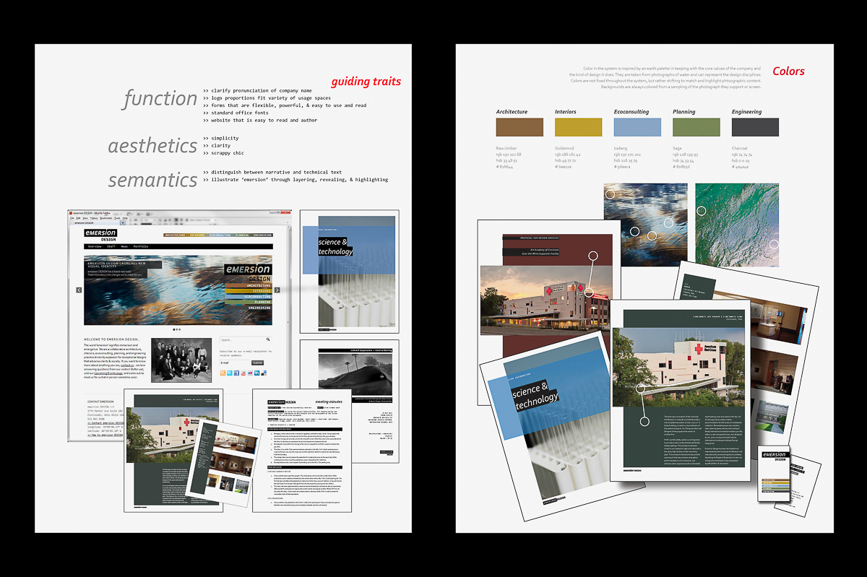Click the Delicious bookmark icon

[264, 373]
